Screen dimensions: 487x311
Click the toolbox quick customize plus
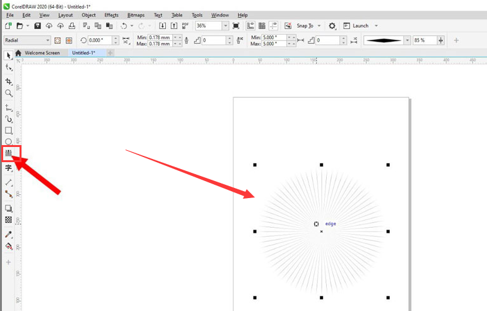coord(8,262)
